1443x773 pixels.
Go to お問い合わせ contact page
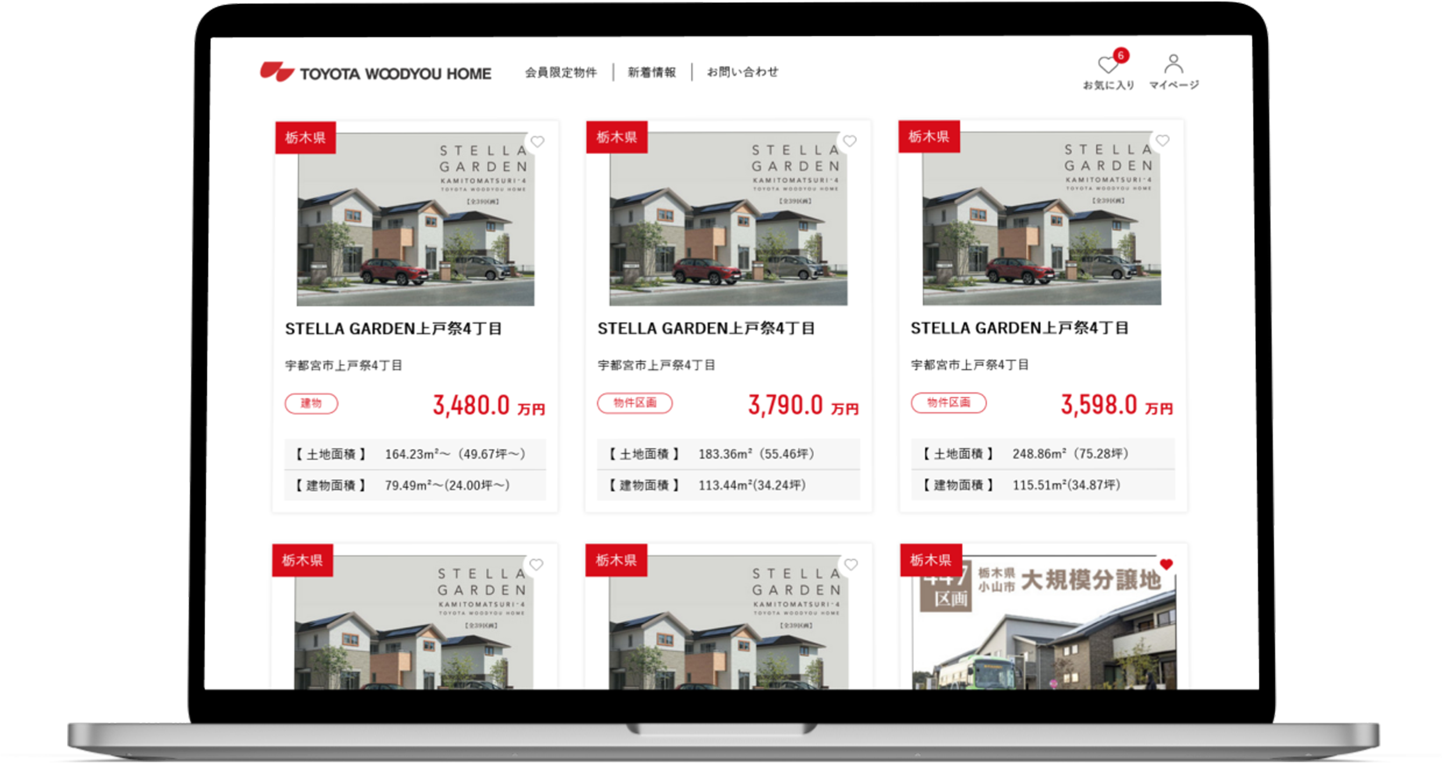pos(742,72)
